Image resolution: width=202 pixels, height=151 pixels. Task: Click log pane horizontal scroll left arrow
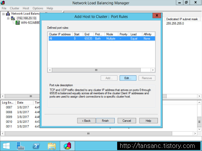(x=3, y=133)
